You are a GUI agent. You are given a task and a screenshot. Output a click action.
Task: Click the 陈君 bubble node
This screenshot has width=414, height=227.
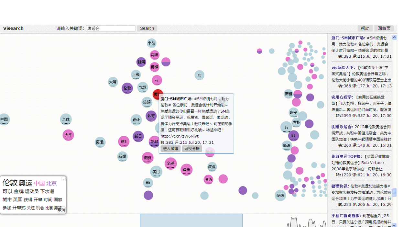100,142
